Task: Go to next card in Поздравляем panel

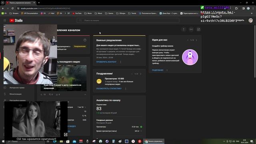Action: (x=140, y=74)
